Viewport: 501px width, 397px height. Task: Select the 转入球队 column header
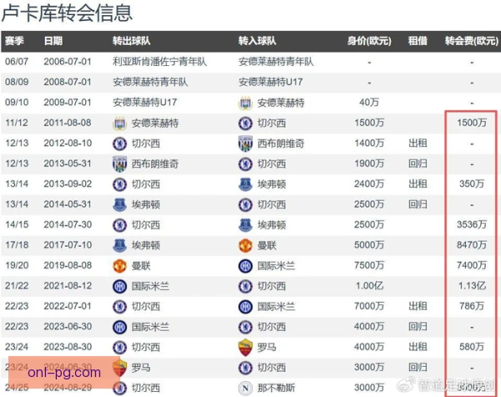pyautogui.click(x=257, y=41)
